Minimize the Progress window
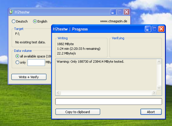172x126 pixels. coord(148,29)
